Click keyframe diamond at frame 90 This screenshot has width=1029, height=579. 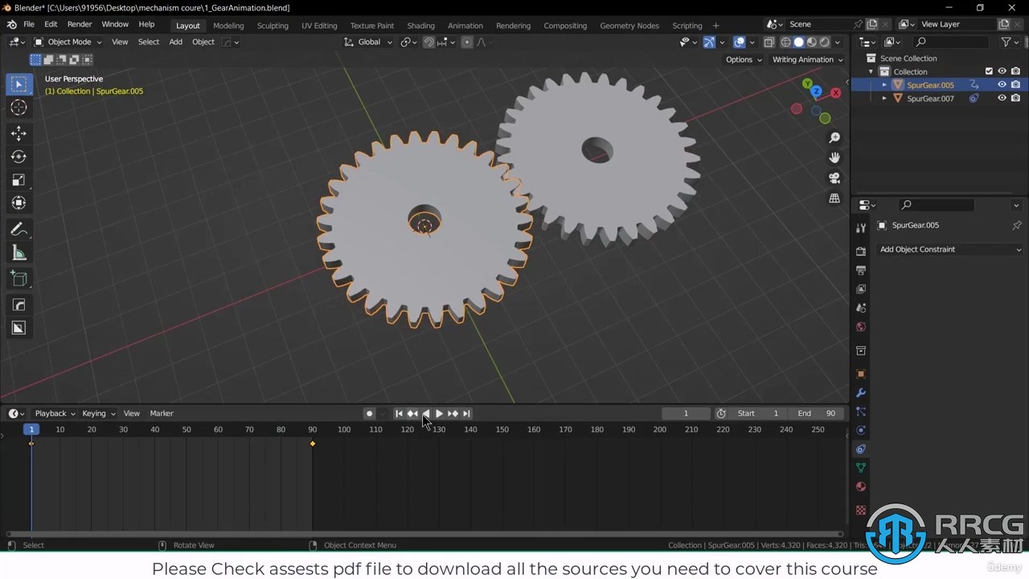click(313, 444)
